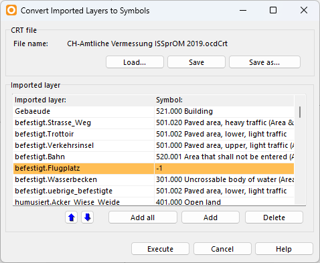Open the Save as... dialog
Image resolution: width=320 pixels, height=263 pixels.
[x=264, y=62]
